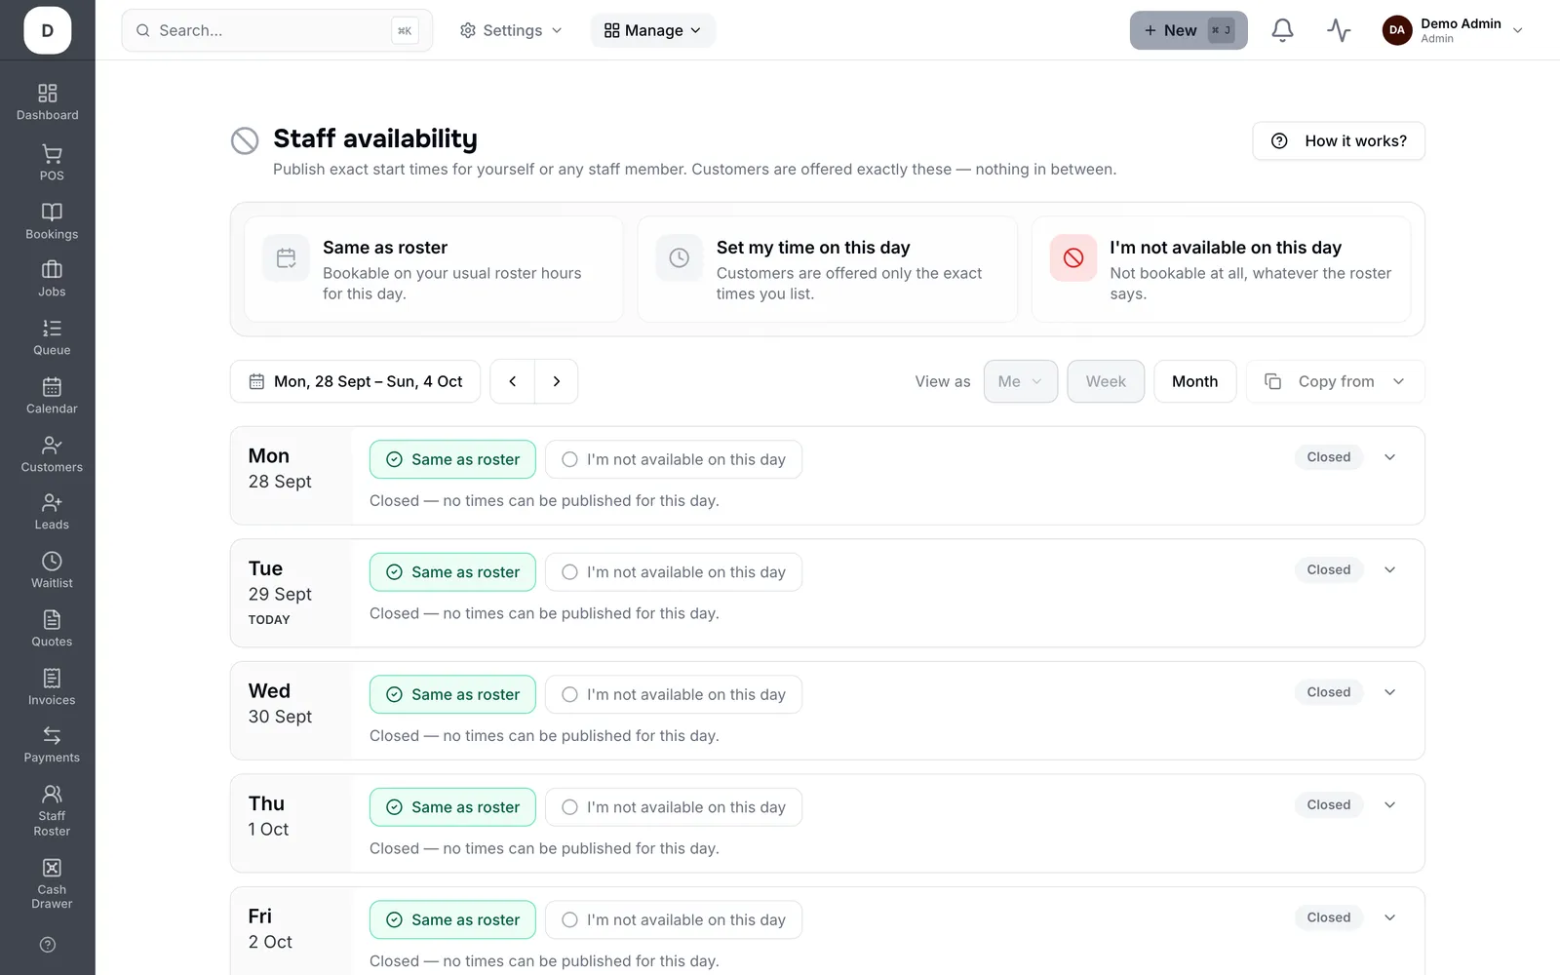Open Quotes in the sidebar
This screenshot has width=1560, height=975.
(x=52, y=628)
